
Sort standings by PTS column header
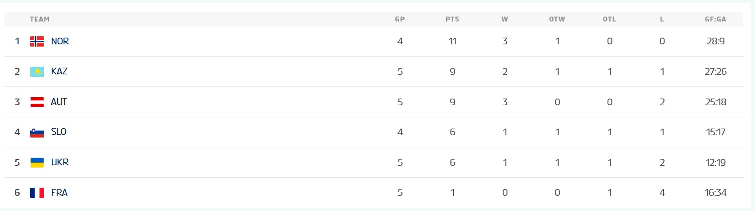452,19
